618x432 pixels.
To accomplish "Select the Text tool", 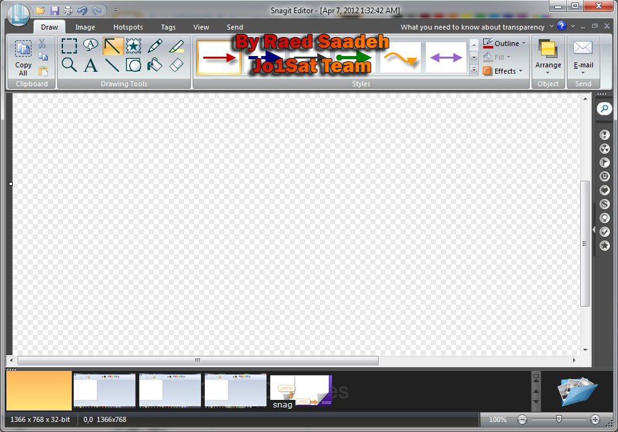I will pyautogui.click(x=91, y=65).
